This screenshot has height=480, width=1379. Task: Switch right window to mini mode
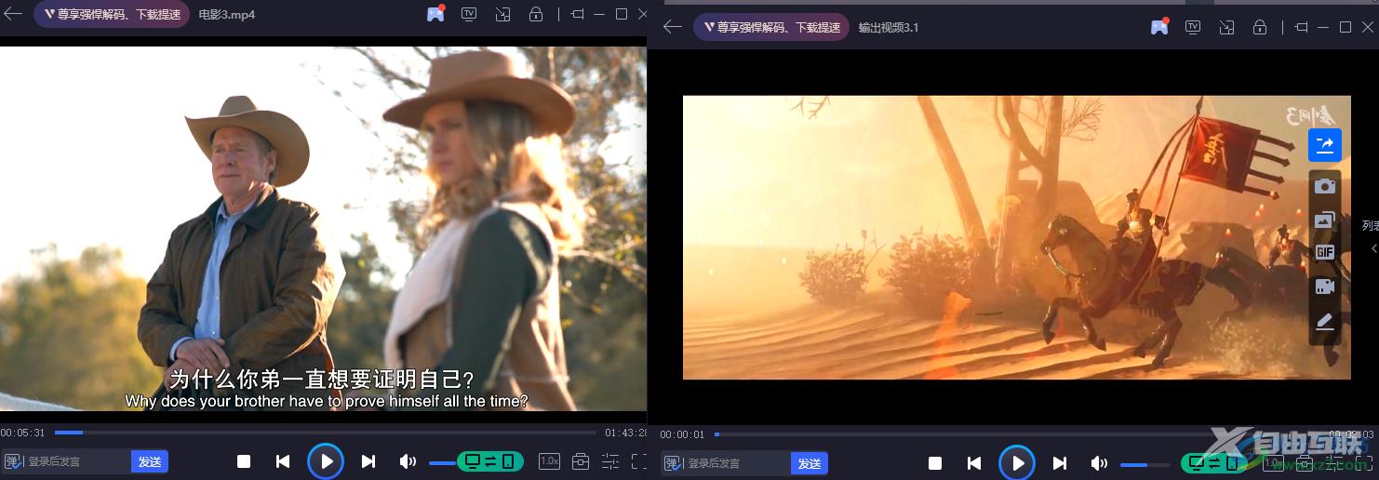(1226, 27)
